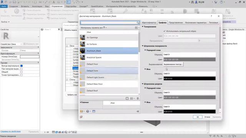This screenshot has height=138, width=246.
Task: Toggle 'Использовать визуальный образ' checkbox
Action: click(x=165, y=31)
